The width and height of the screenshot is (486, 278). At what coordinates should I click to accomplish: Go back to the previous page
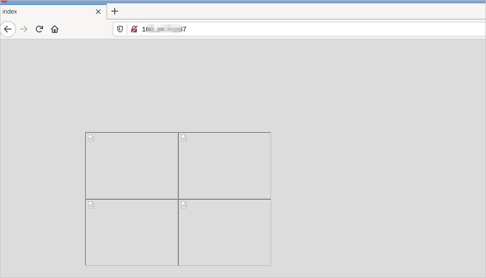tap(8, 29)
